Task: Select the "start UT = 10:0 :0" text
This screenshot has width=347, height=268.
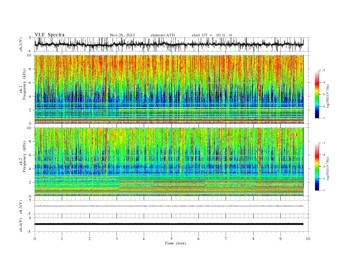Action: (212, 35)
